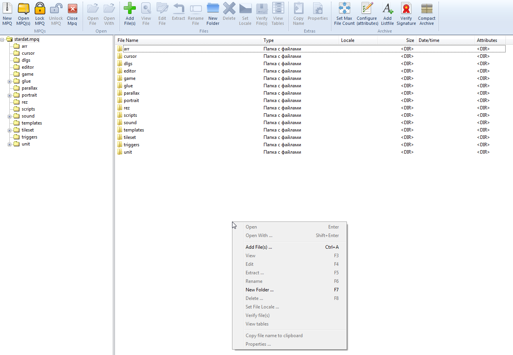Expand the portrait folder in the tree

[10, 95]
